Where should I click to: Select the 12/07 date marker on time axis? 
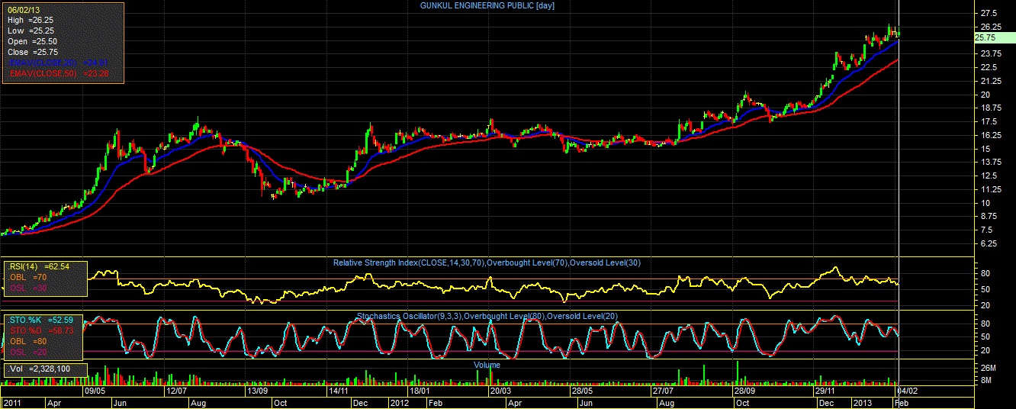[177, 391]
